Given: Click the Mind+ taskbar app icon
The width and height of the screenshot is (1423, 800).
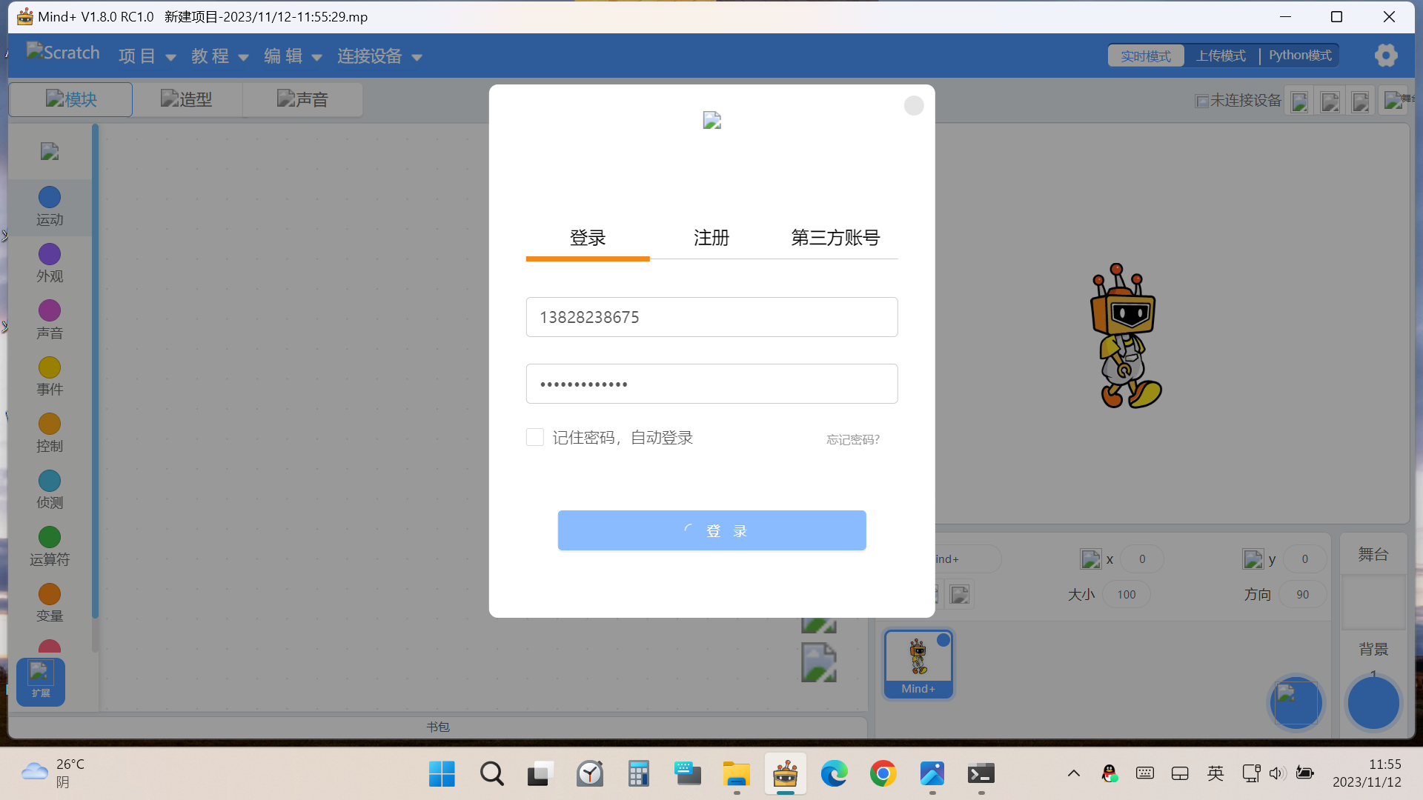Looking at the screenshot, I should click(x=785, y=774).
